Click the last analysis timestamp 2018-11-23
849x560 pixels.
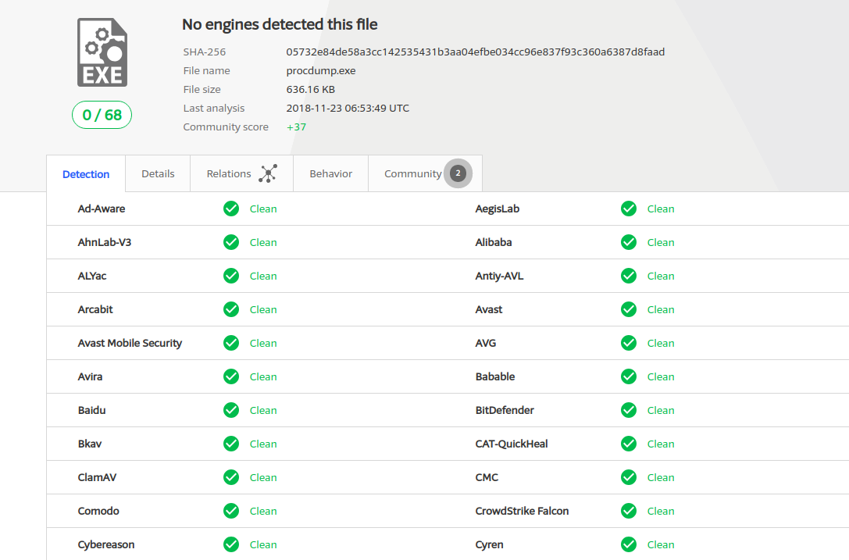[348, 109]
